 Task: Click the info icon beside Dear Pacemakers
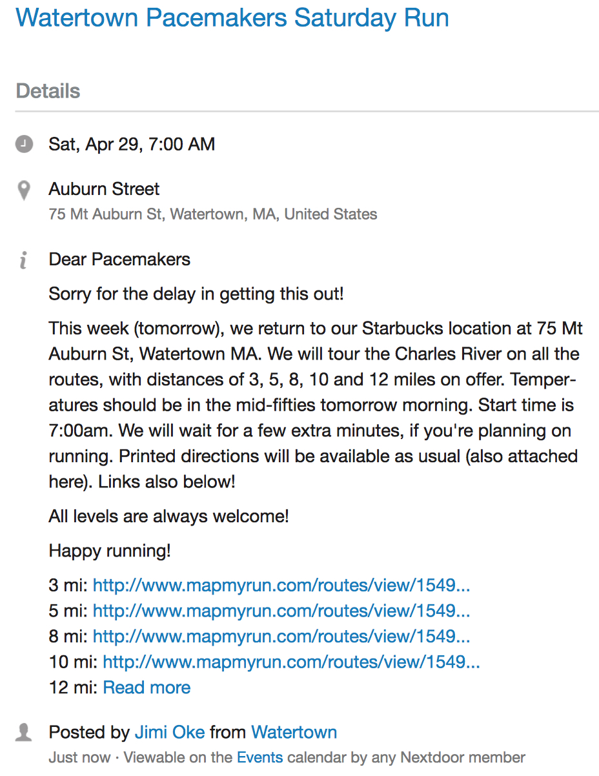(24, 260)
